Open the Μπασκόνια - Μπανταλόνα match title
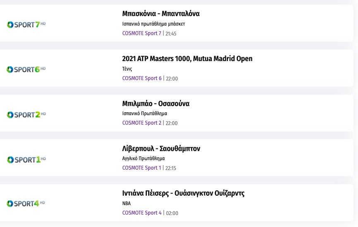 click(x=161, y=14)
